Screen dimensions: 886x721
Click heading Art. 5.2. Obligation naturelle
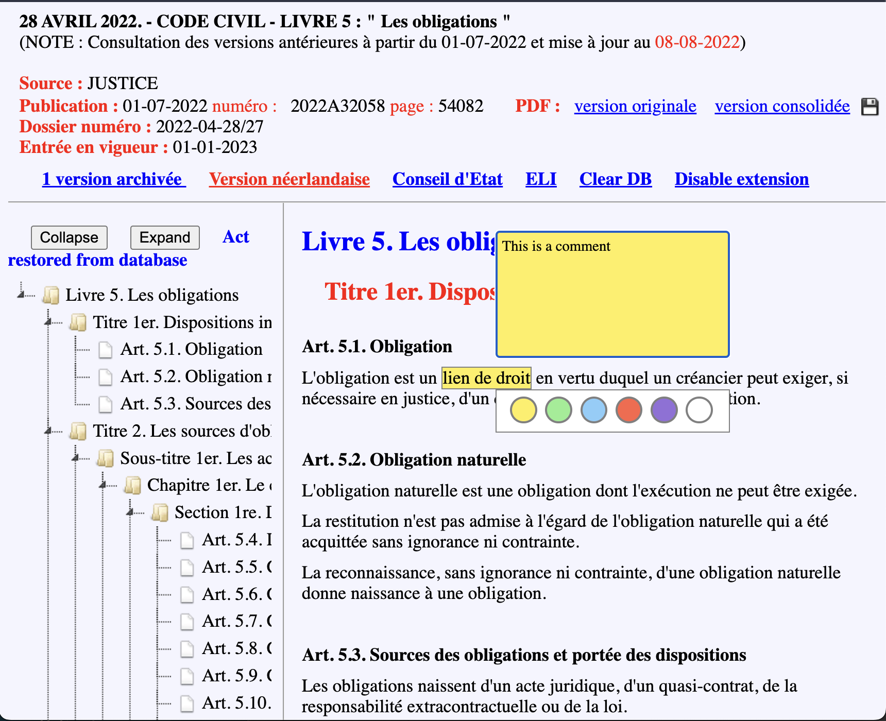[414, 460]
